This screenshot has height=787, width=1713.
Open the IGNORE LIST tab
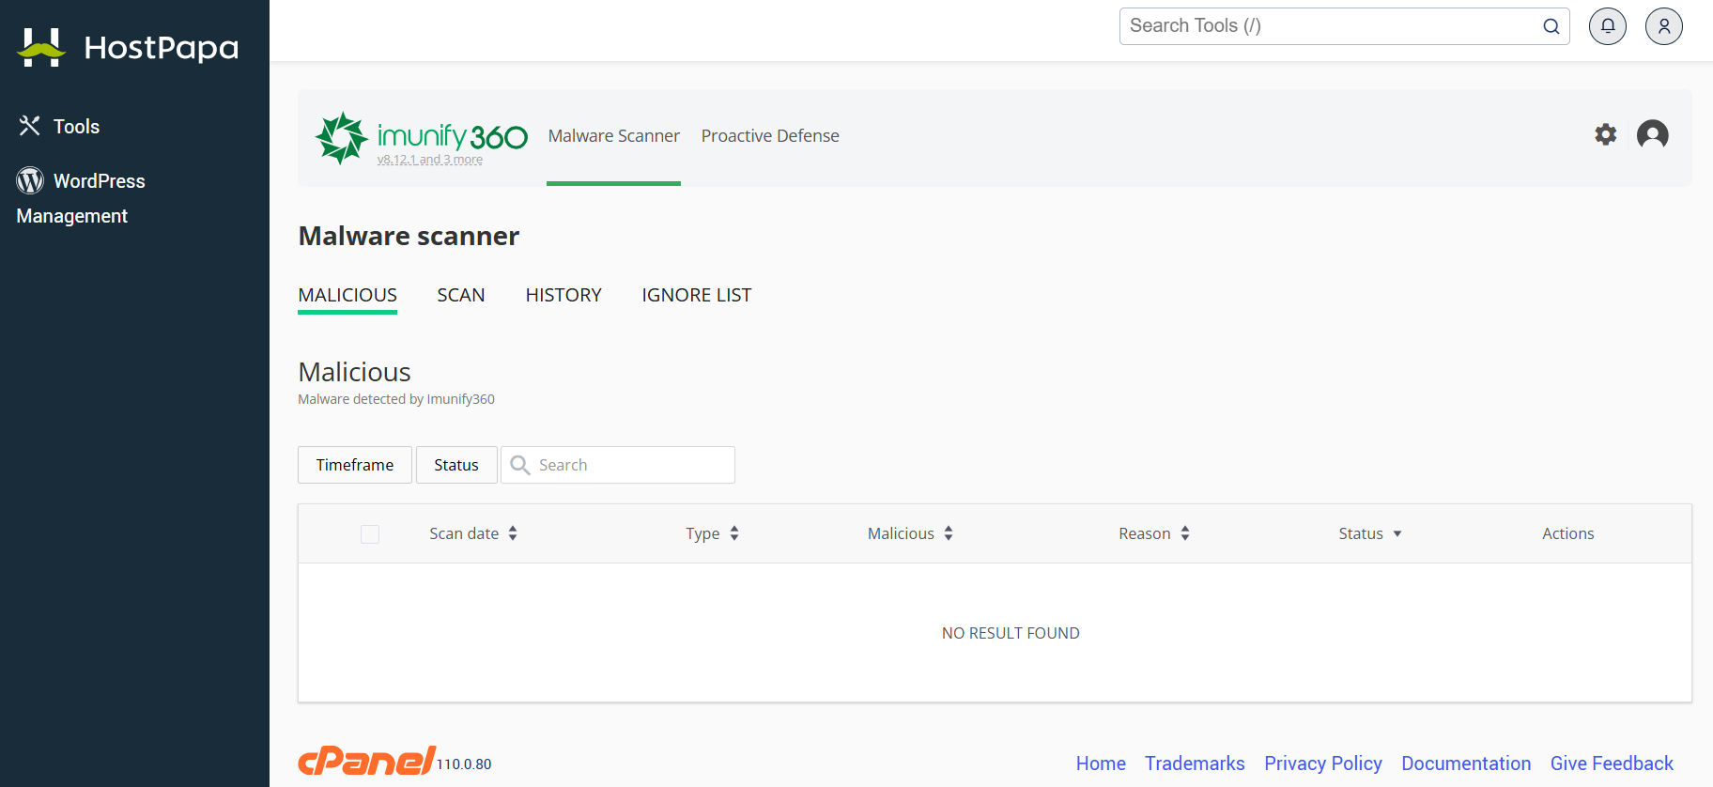click(697, 295)
